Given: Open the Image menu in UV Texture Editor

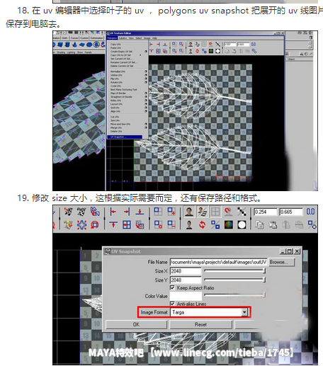Looking at the screenshot, I should coord(147,38).
